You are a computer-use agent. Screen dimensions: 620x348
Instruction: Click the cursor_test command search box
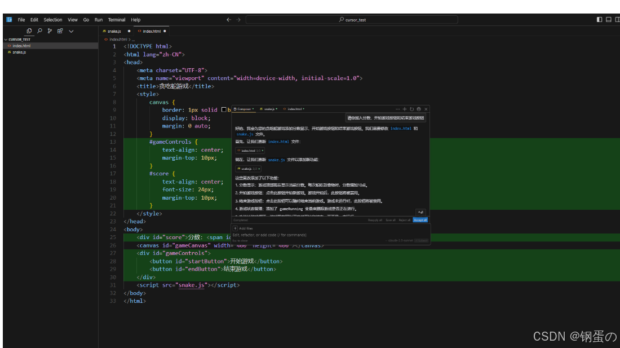[x=352, y=19]
